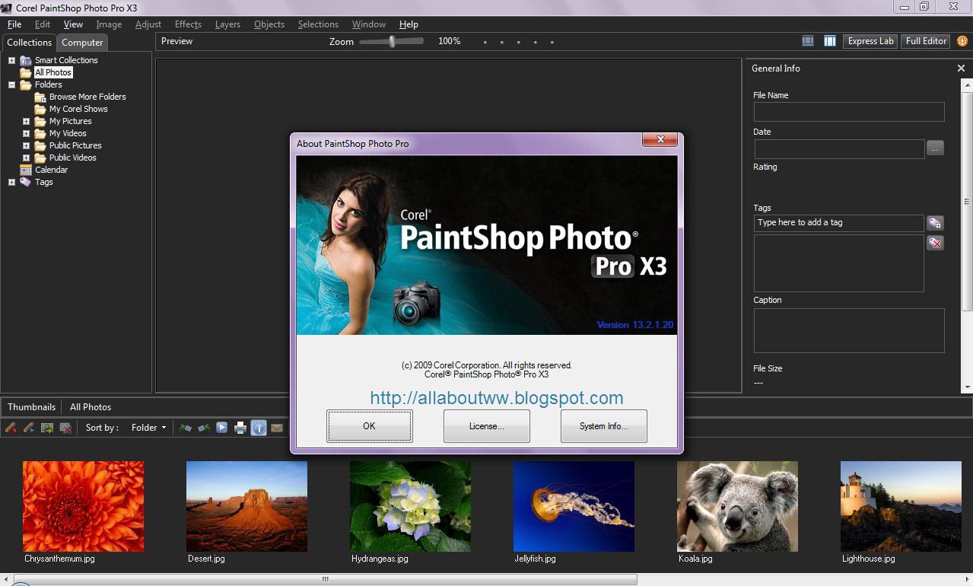Image resolution: width=973 pixels, height=586 pixels.
Task: Open the File menu
Action: pyautogui.click(x=14, y=24)
